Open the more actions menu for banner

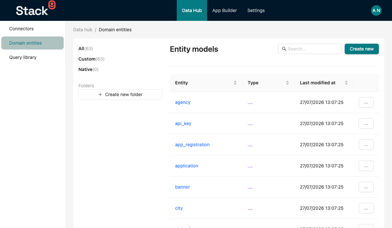point(366,187)
